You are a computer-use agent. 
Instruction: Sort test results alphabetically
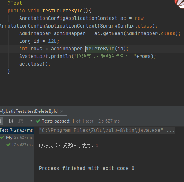11,121
